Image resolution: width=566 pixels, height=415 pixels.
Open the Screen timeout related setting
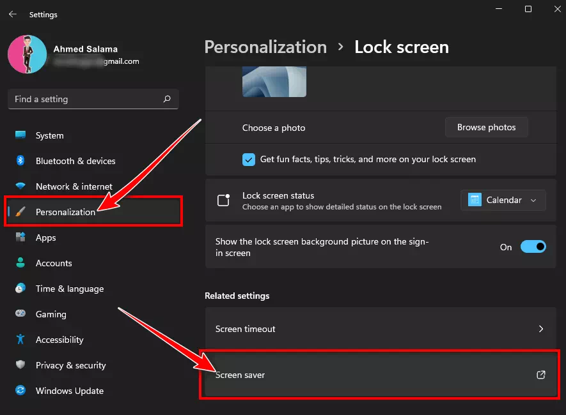click(381, 329)
